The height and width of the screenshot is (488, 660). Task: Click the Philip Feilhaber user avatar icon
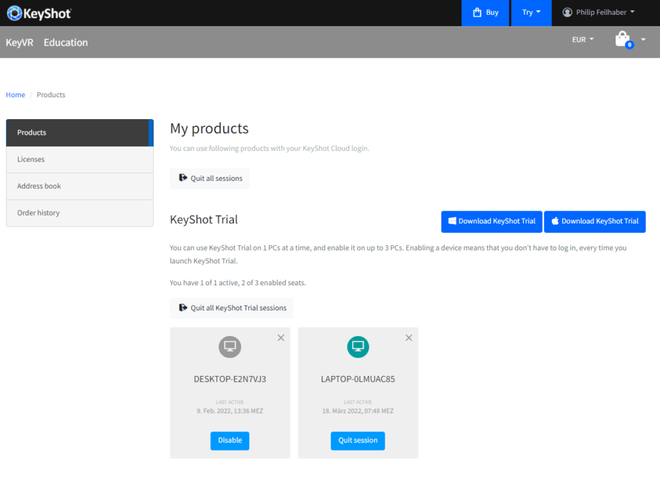(567, 12)
